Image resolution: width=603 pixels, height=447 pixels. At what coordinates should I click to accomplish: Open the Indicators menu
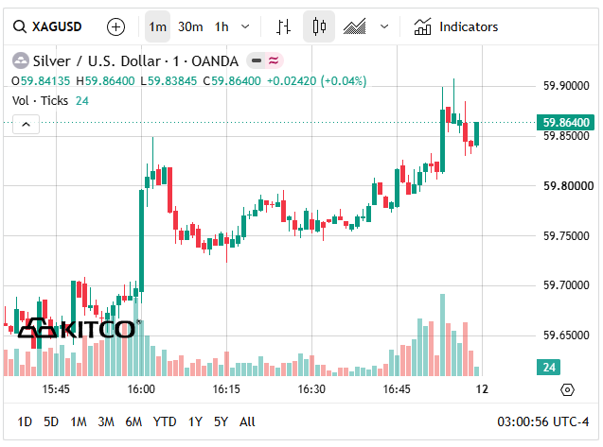455,26
